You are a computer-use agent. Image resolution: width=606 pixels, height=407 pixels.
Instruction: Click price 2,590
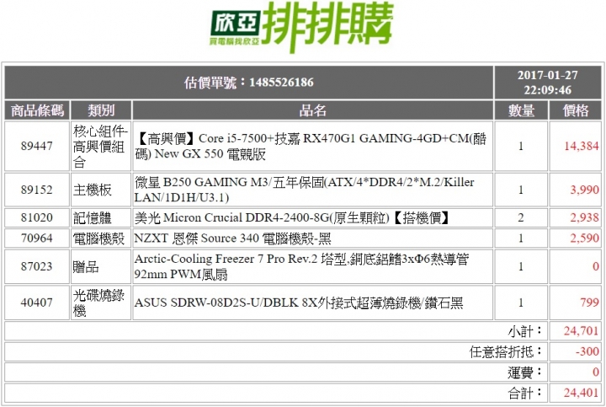(584, 238)
